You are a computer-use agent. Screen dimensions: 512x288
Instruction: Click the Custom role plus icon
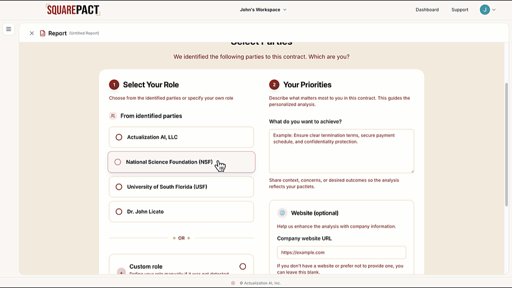(121, 271)
